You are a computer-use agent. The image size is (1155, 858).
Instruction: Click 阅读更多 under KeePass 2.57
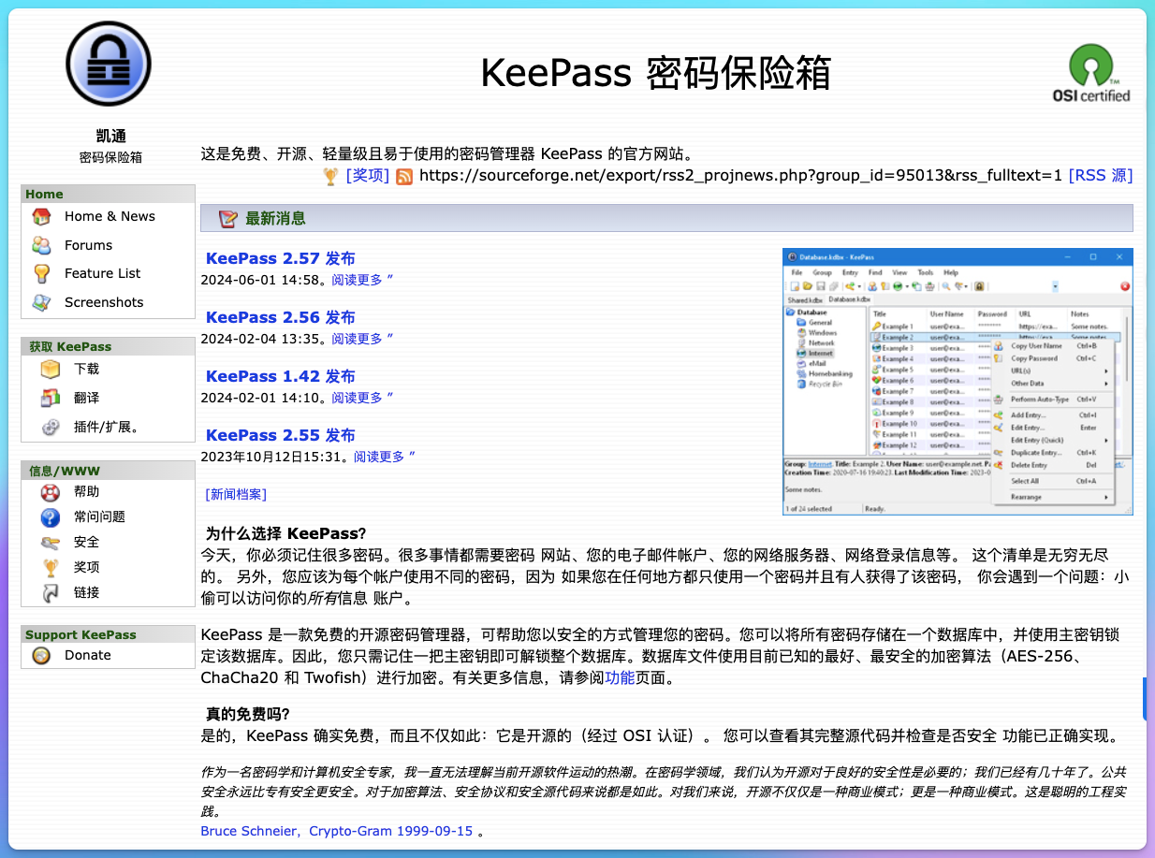362,280
